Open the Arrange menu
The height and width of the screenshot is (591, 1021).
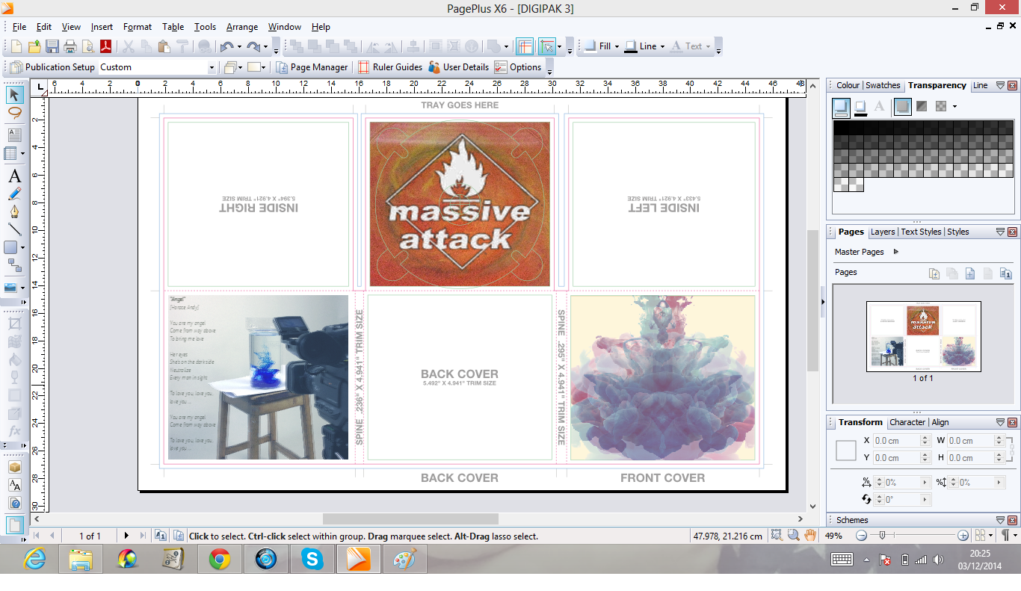pos(242,27)
